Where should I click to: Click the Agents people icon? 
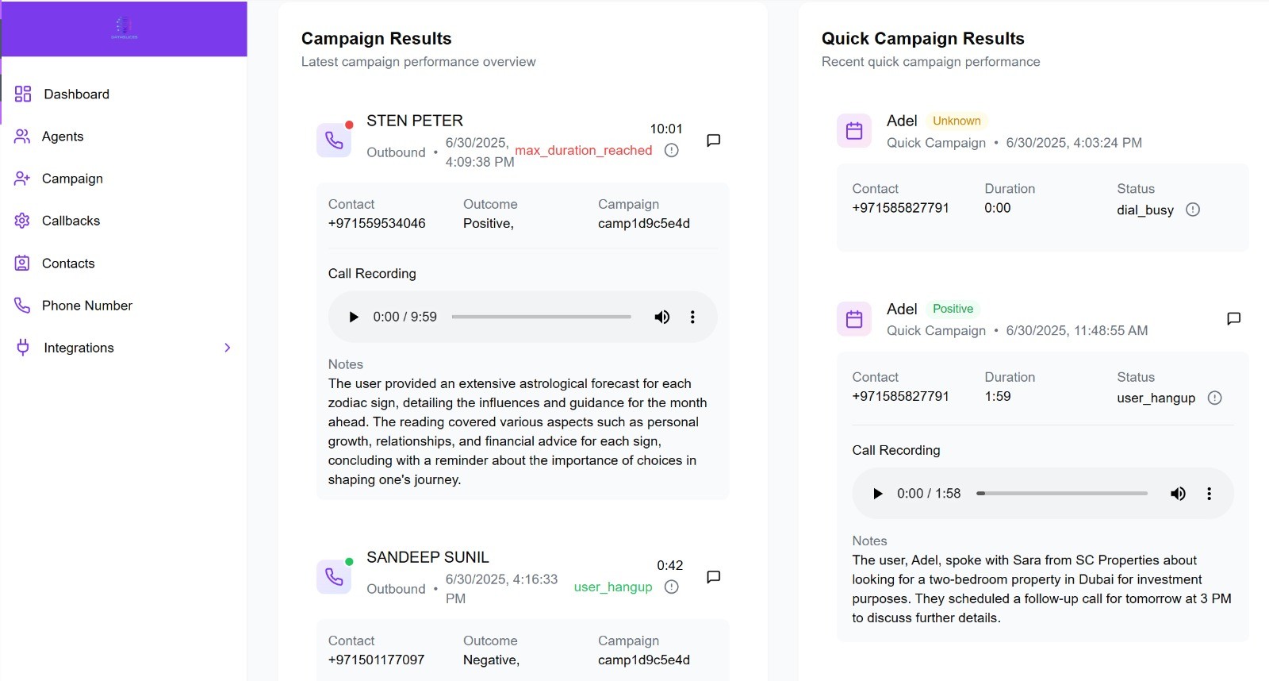[x=22, y=137]
